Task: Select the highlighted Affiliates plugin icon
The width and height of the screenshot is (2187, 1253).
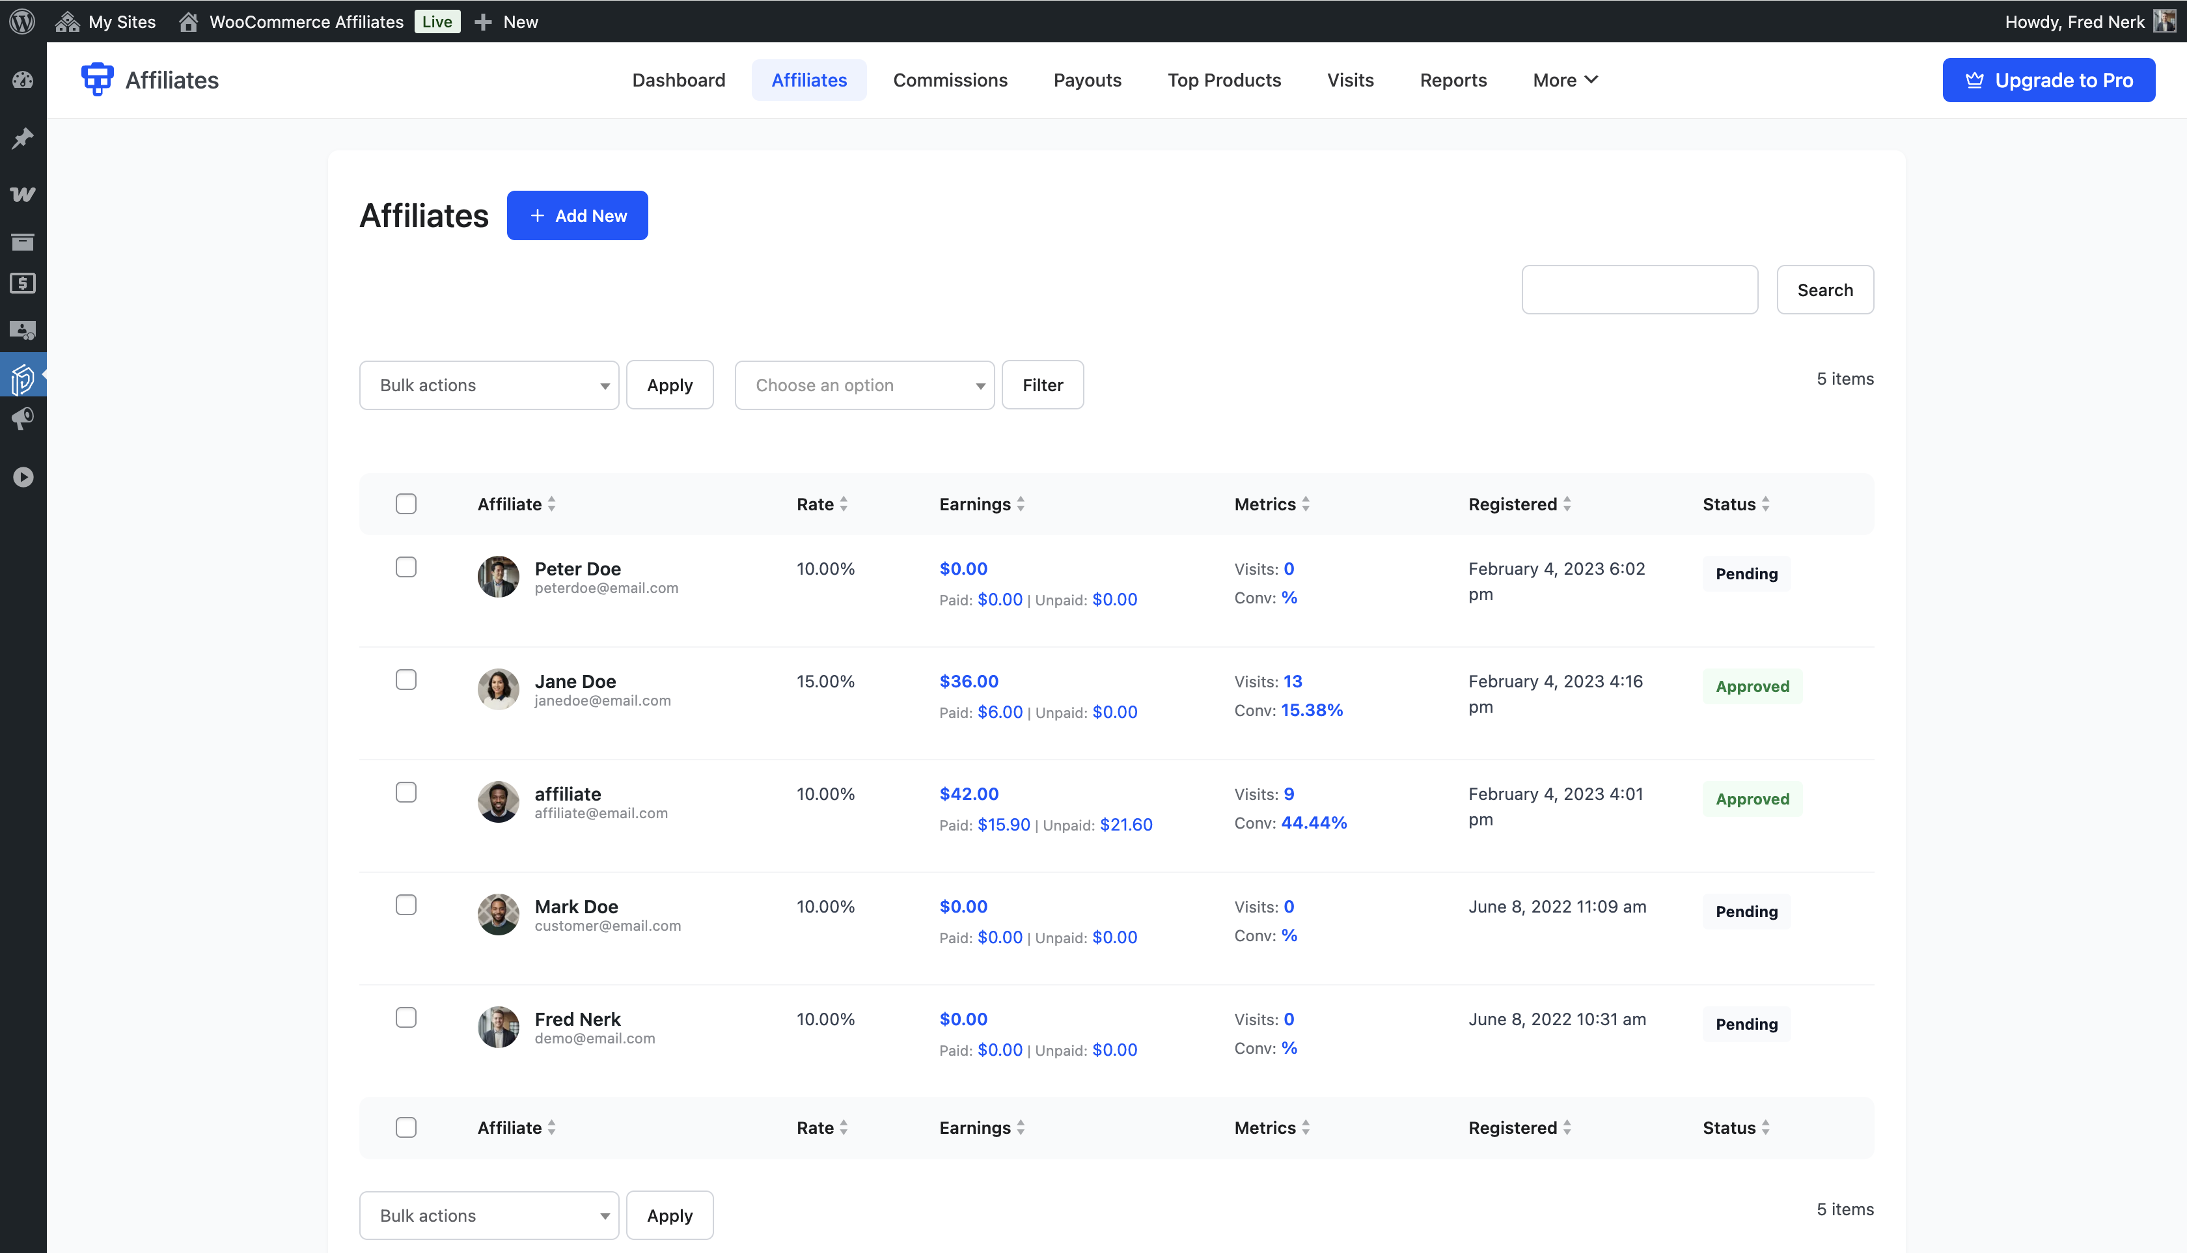Action: coord(23,376)
